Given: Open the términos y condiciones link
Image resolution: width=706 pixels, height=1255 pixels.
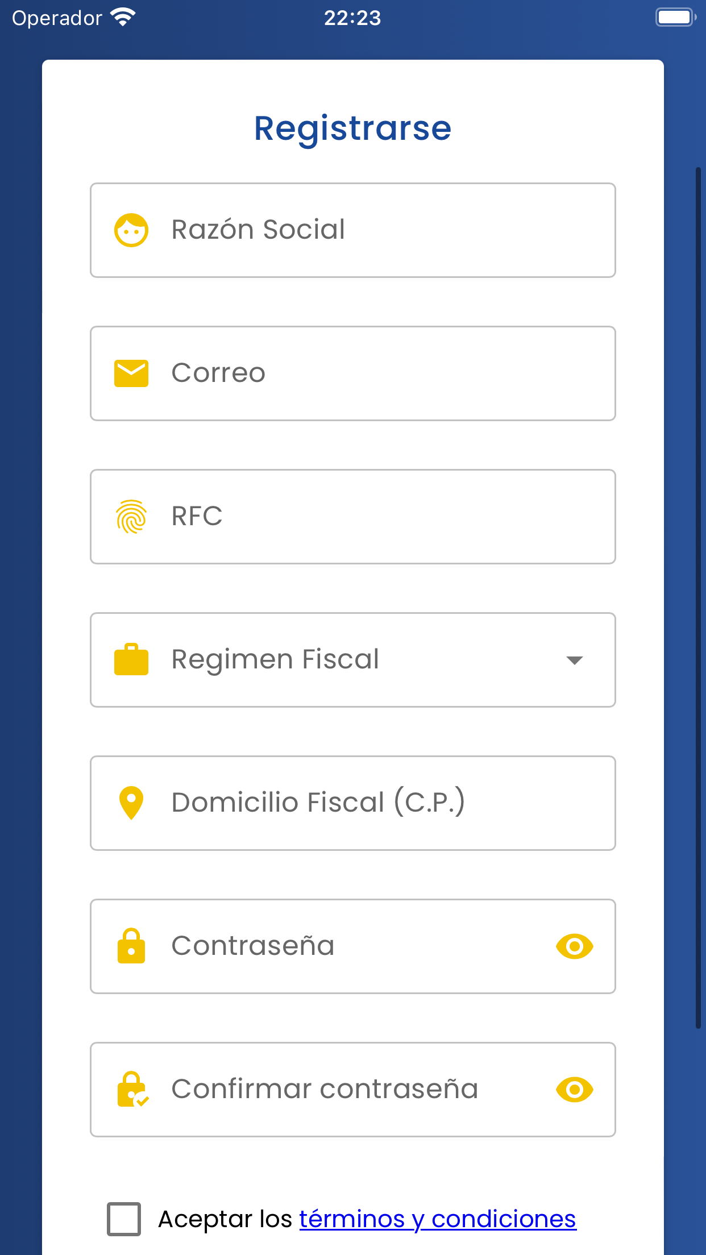Looking at the screenshot, I should coord(438,1219).
